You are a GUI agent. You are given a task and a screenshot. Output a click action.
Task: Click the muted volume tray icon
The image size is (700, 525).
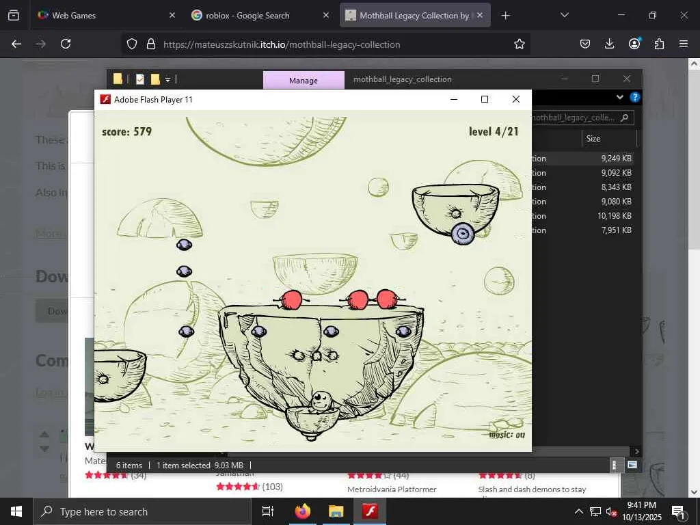(x=611, y=512)
